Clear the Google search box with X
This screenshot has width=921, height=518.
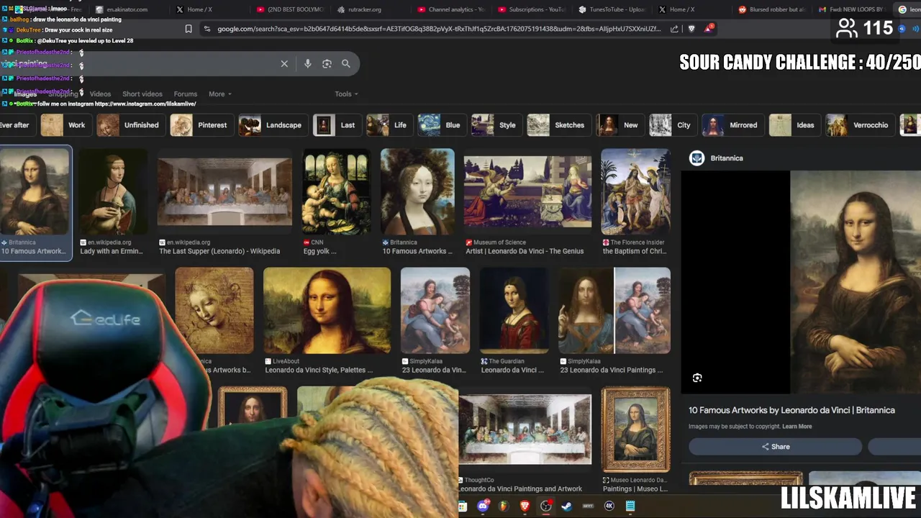(284, 64)
